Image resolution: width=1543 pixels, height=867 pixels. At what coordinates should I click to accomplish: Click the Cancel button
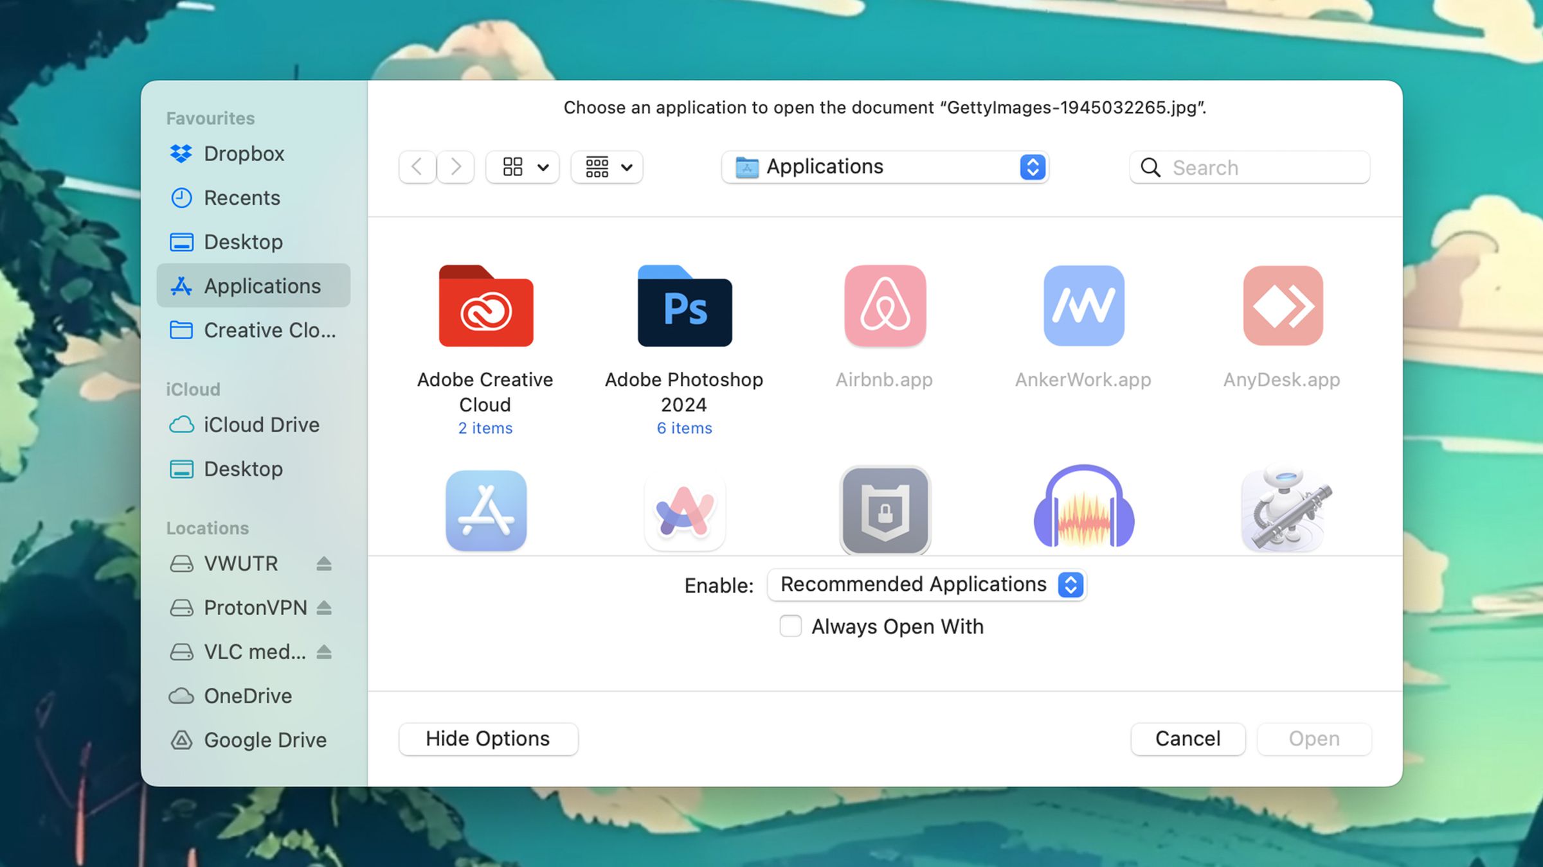(x=1187, y=739)
